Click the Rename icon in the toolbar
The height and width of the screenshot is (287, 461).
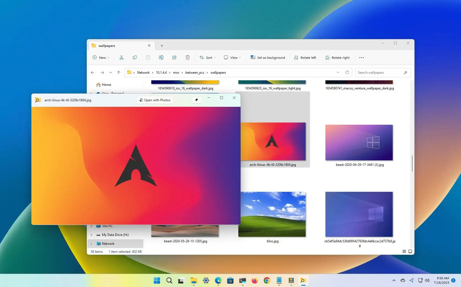pyautogui.click(x=161, y=57)
